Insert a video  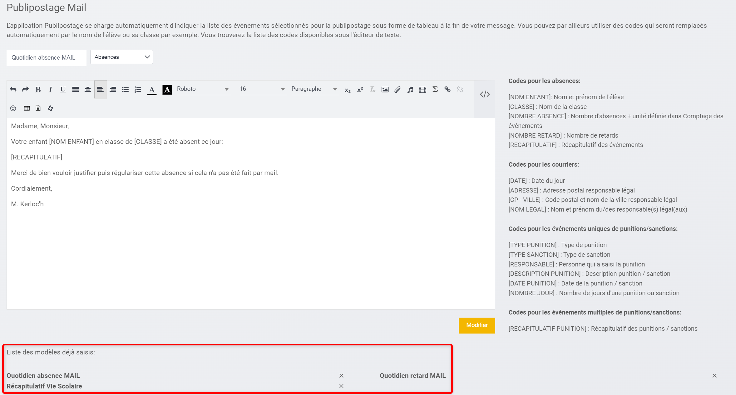[422, 90]
